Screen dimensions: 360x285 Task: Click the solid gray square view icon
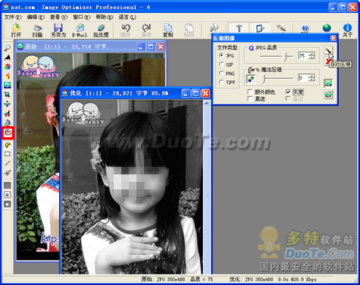coord(8,185)
